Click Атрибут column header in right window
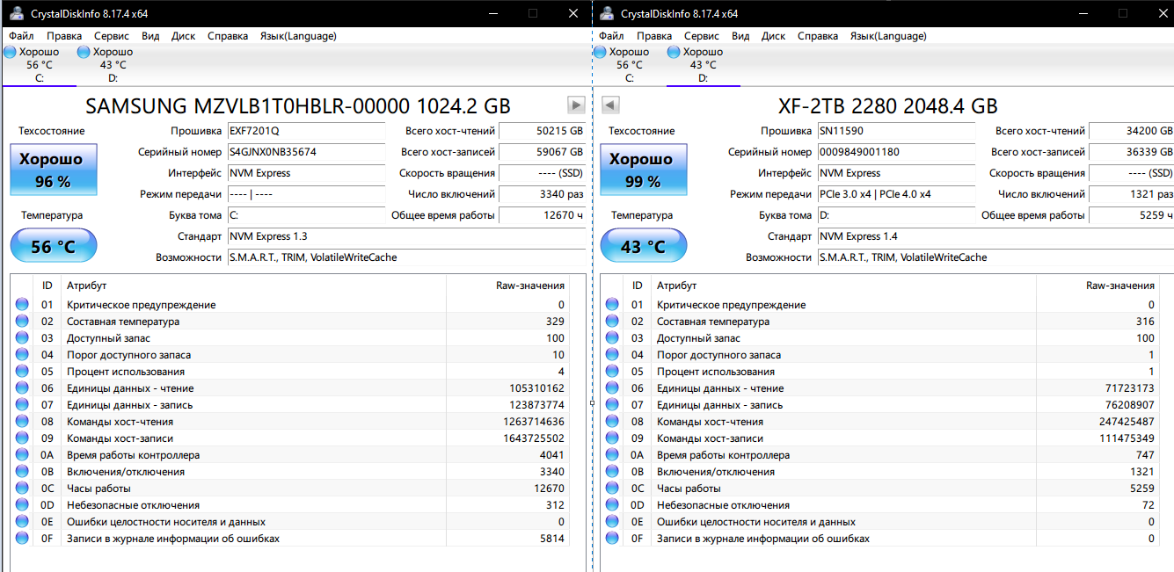 [x=676, y=286]
